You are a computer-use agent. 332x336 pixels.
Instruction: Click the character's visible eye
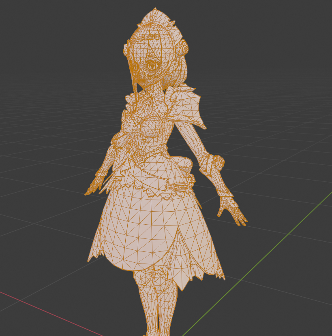(x=153, y=65)
